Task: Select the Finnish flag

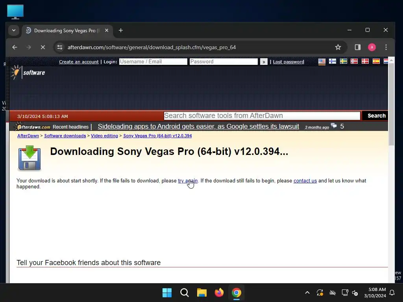Action: pyautogui.click(x=332, y=61)
